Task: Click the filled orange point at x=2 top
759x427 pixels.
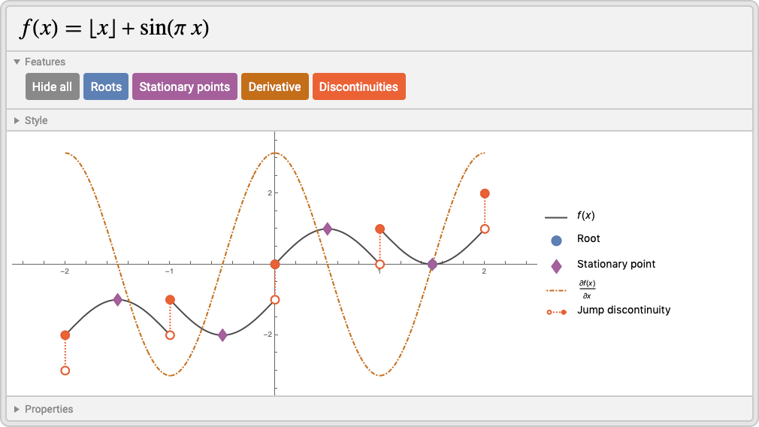Action: (x=485, y=194)
